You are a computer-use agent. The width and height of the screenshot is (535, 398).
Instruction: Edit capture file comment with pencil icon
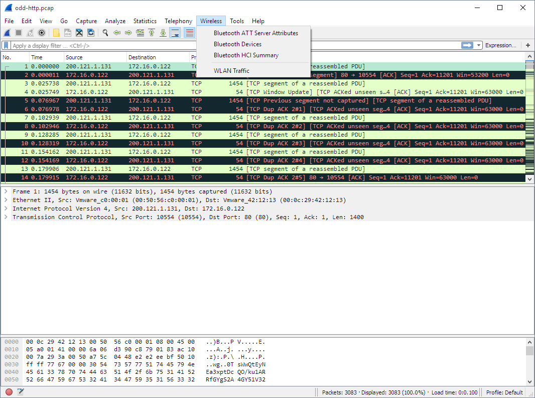[x=20, y=391]
